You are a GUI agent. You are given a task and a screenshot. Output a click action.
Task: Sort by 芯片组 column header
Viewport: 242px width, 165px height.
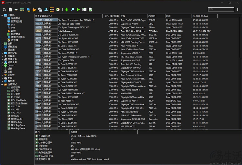(156, 16)
